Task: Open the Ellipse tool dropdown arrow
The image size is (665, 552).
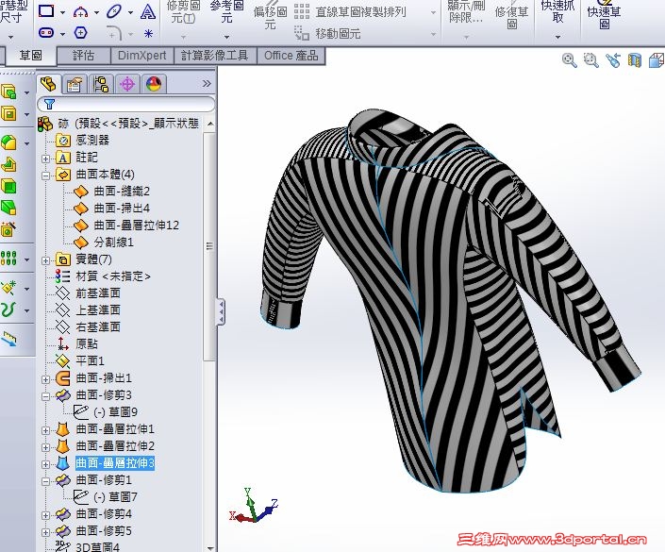Action: pos(130,12)
